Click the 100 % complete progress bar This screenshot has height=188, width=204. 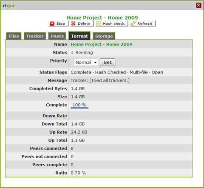pos(79,108)
